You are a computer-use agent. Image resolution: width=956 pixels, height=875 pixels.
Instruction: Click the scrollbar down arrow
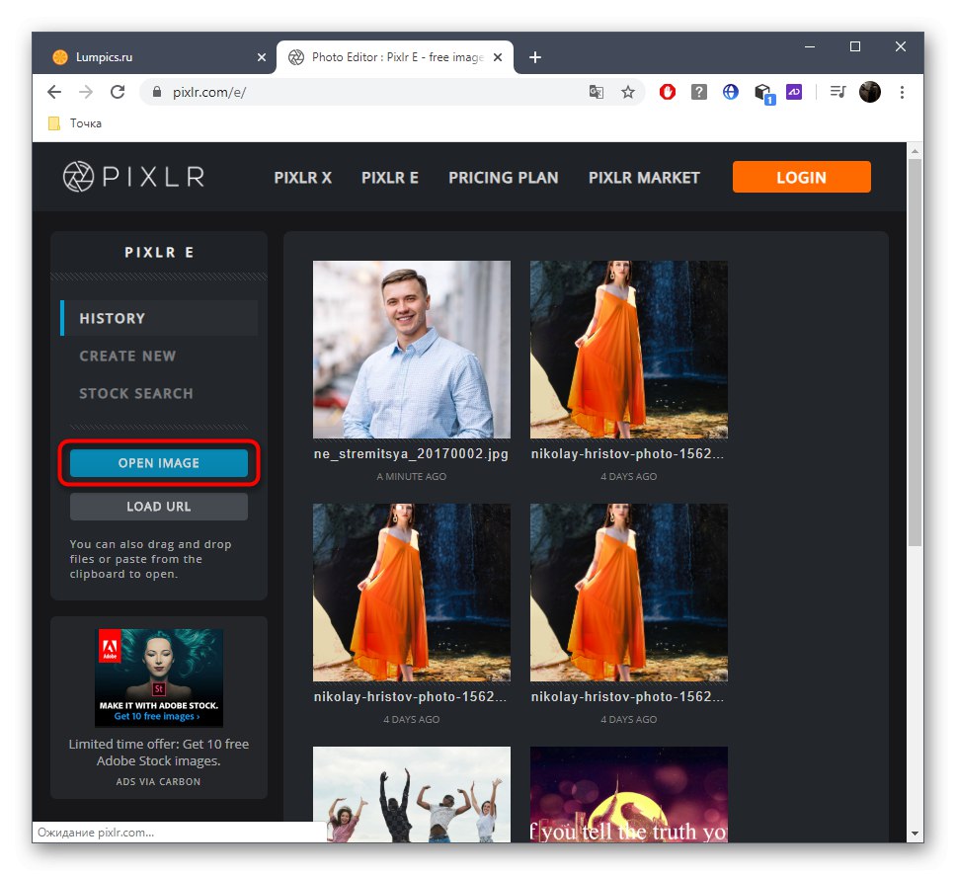click(915, 833)
